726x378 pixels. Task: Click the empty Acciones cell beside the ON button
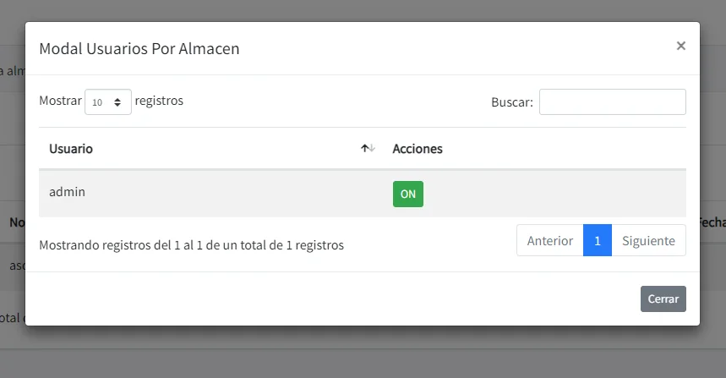pyautogui.click(x=549, y=194)
